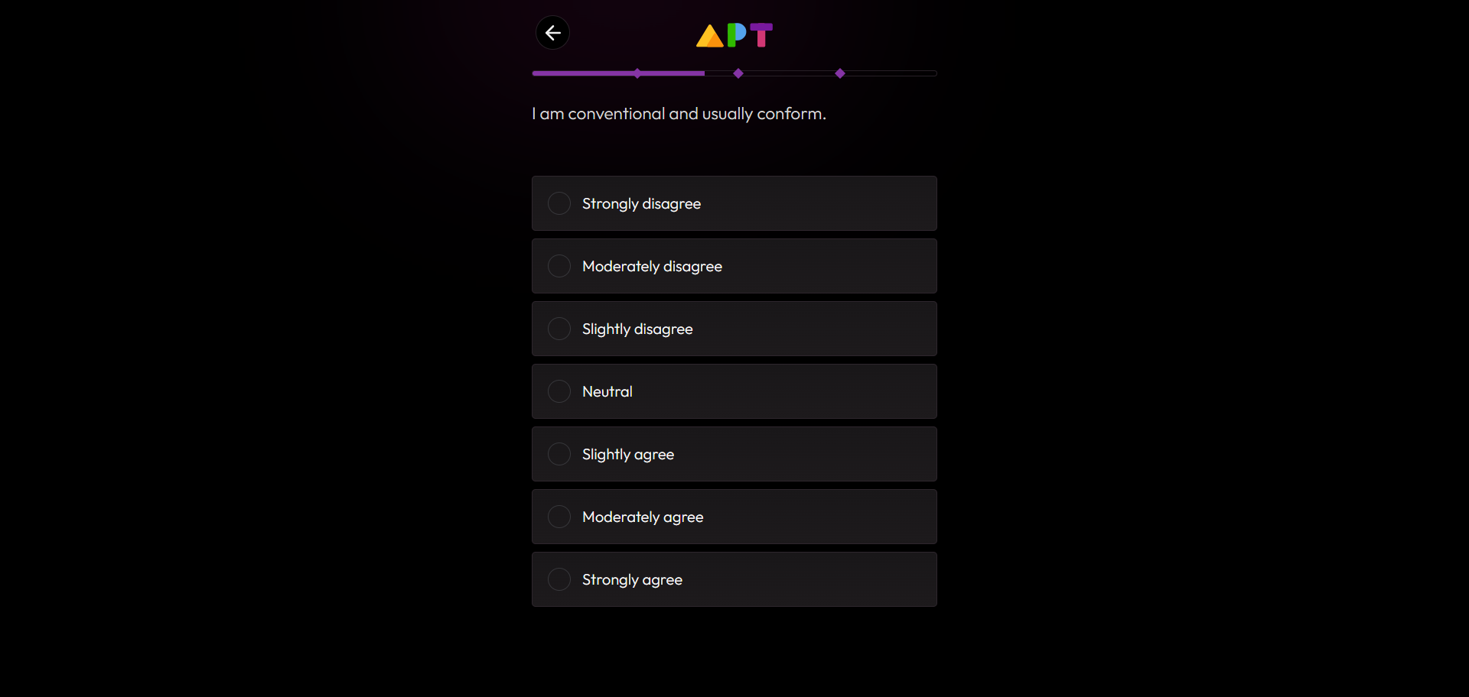Click third diamond marker on progress bar
Screen dimensions: 1469x697
(840, 73)
